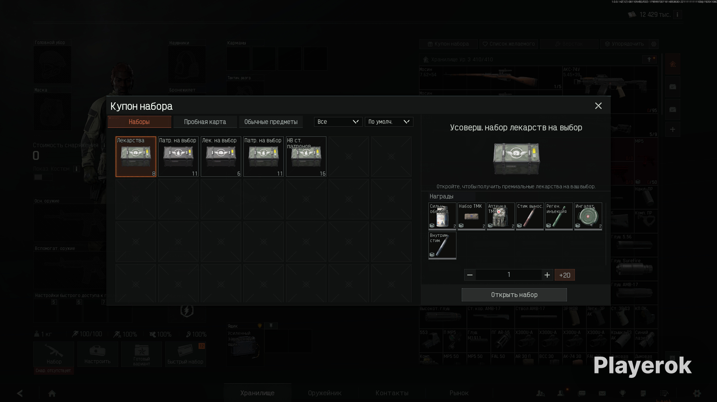Open chat speech bubble icon
Image resolution: width=717 pixels, height=402 pixels.
tap(582, 393)
